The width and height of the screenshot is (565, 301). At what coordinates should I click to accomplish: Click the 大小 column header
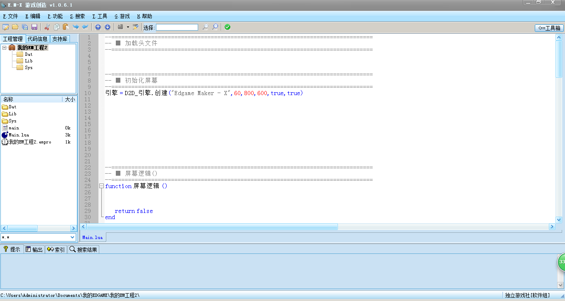(x=69, y=99)
